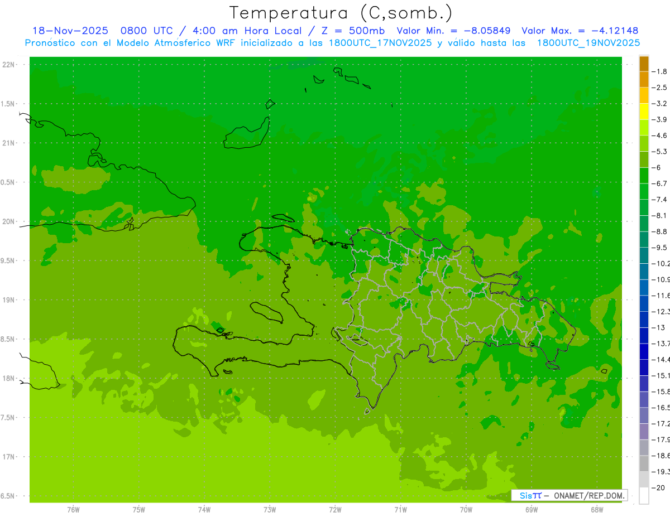Click the '-3.9' color bar label
The height and width of the screenshot is (517, 670).
[660, 119]
